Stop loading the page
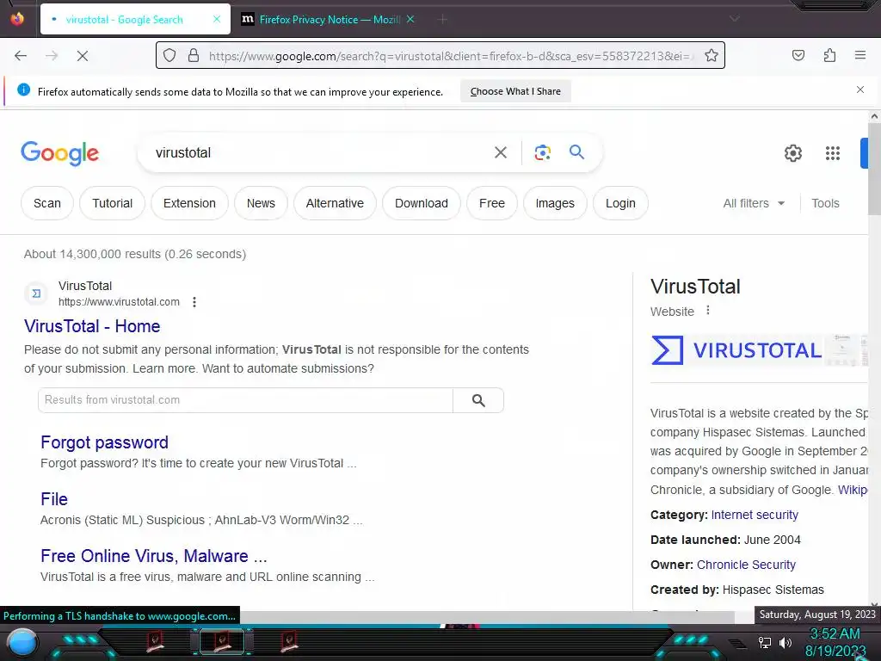Screen dimensions: 881x661 point(82,56)
